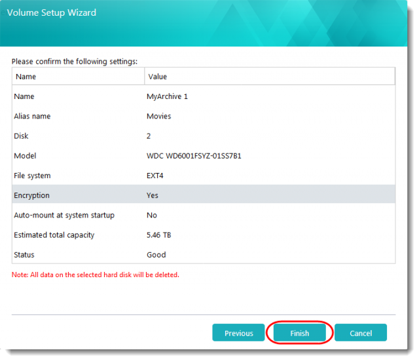
Task: Click the Value column header
Action: [x=158, y=77]
